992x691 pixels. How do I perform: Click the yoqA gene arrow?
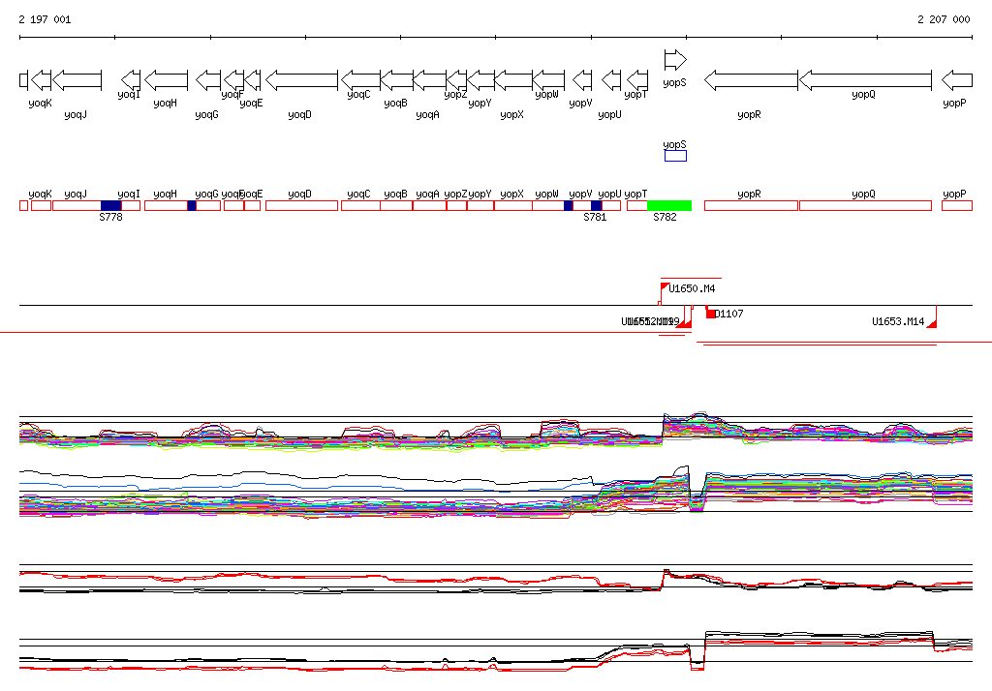pyautogui.click(x=429, y=80)
